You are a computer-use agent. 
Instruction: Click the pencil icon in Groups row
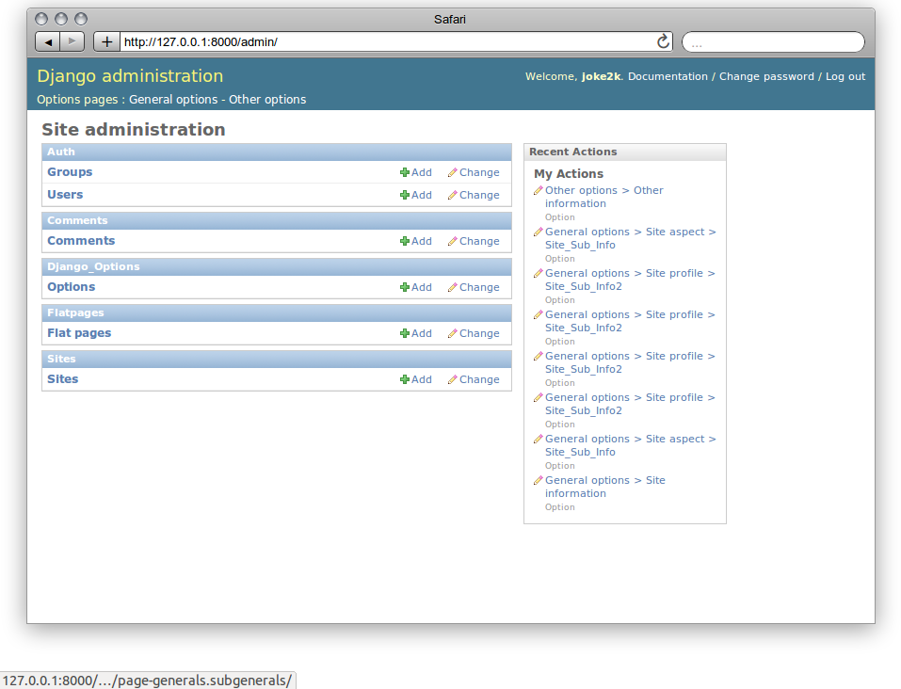453,172
